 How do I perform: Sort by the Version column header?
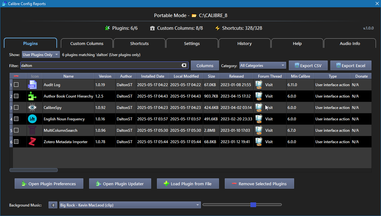(105, 76)
